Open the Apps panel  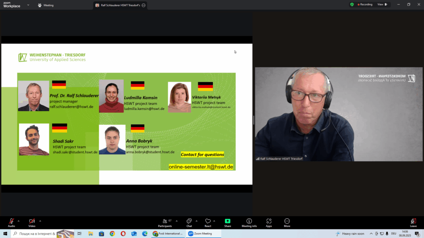click(x=269, y=223)
